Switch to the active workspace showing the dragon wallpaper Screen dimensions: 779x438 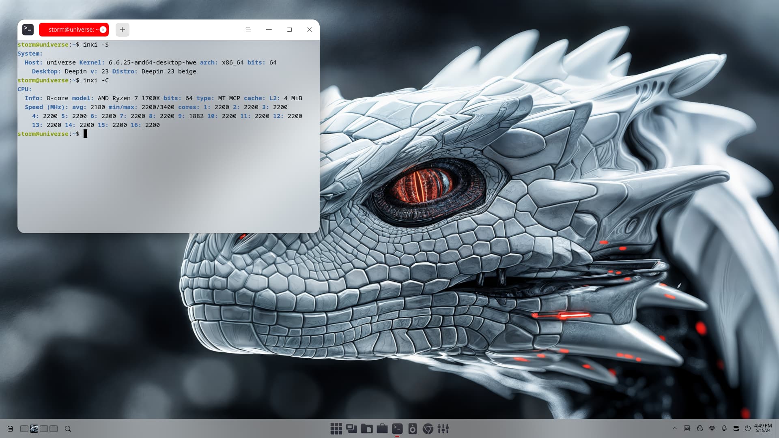(34, 429)
